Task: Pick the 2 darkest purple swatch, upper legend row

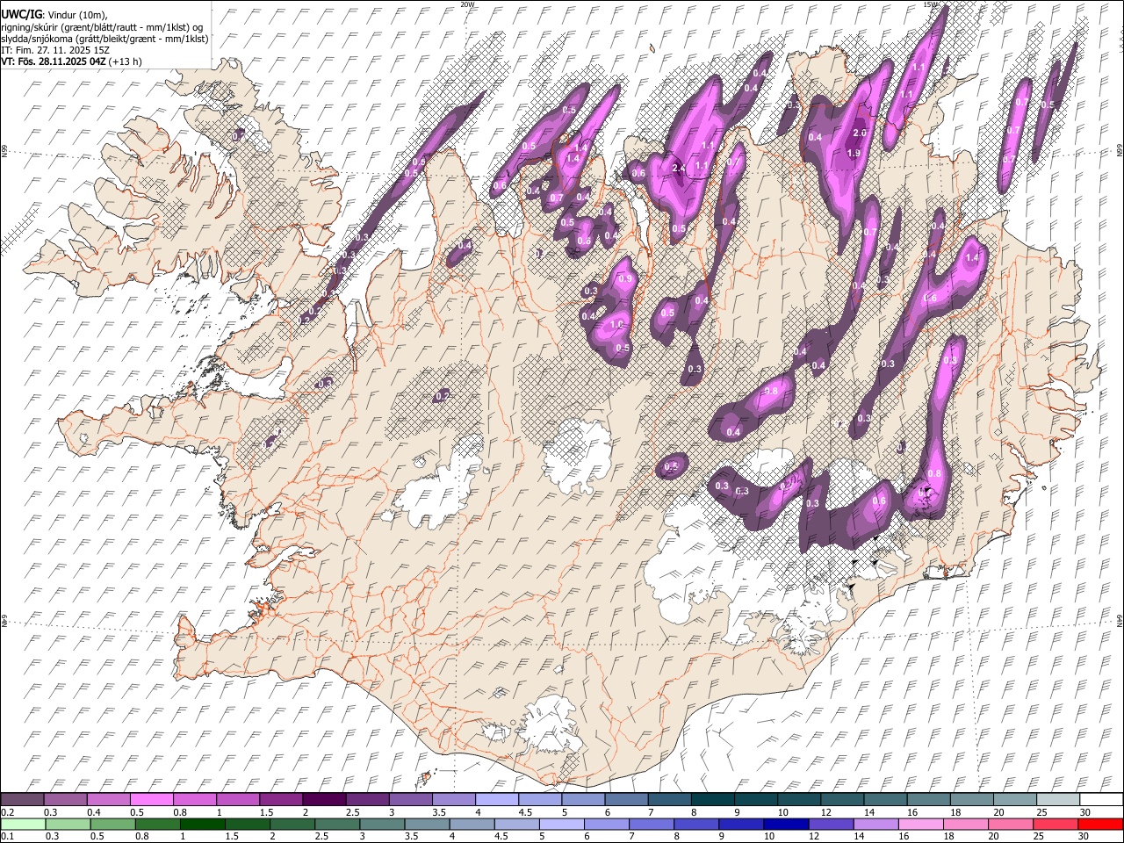Action: (324, 799)
